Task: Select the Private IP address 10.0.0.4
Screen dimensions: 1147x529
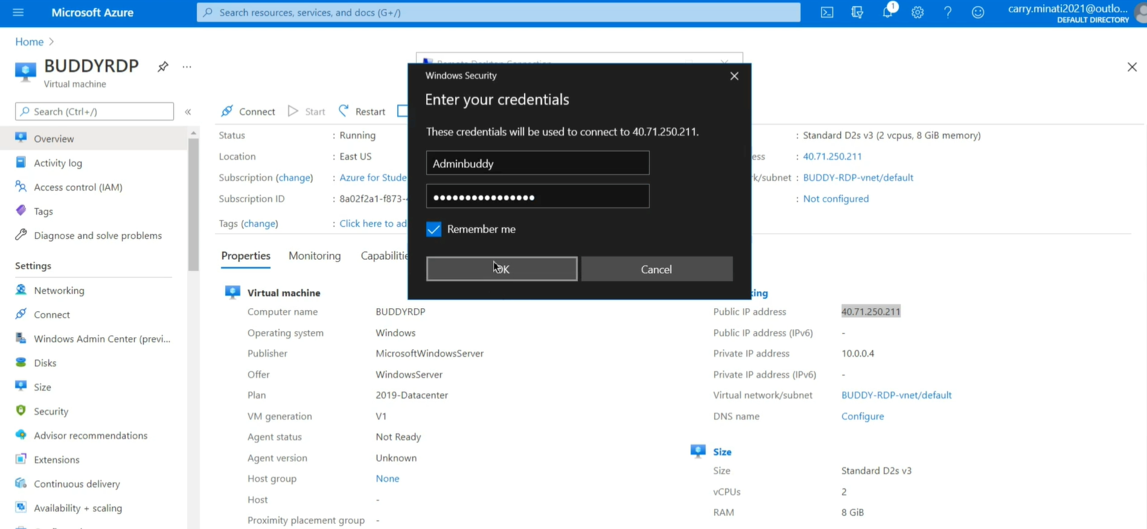Action: (858, 353)
